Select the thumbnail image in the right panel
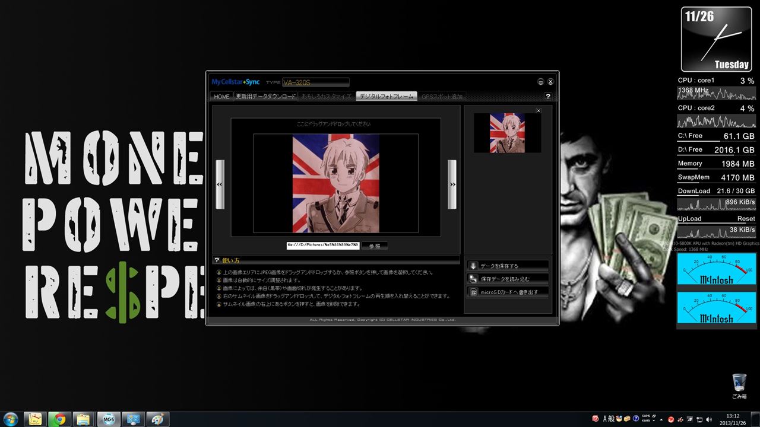The height and width of the screenshot is (427, 760). (507, 133)
